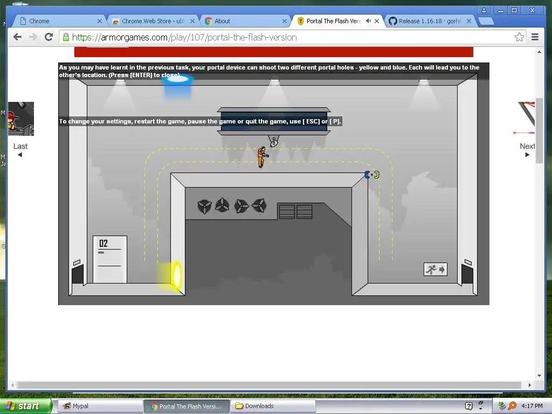Bookmark this page with the star icon
This screenshot has width=552, height=414.
pyautogui.click(x=519, y=37)
